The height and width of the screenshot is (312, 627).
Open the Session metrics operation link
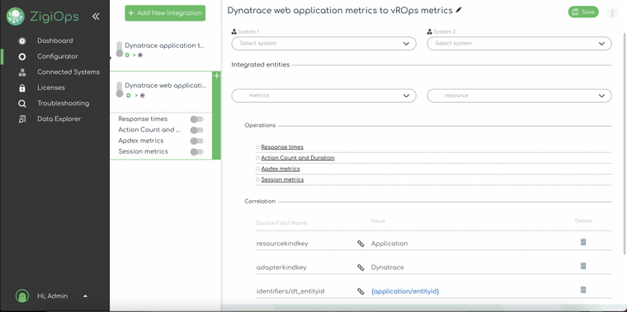282,179
